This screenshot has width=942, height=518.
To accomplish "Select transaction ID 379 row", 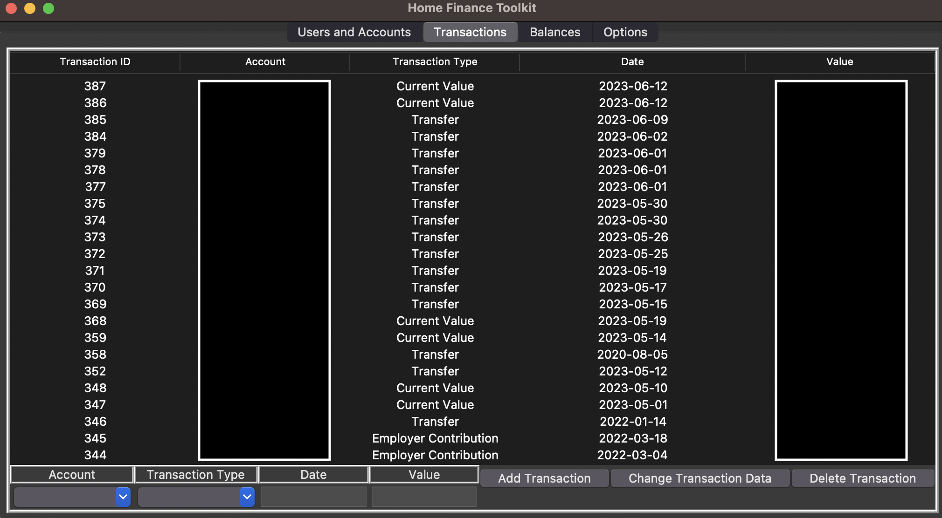I will click(x=472, y=153).
